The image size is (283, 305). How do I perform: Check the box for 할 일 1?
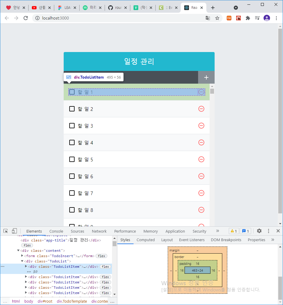tap(72, 92)
